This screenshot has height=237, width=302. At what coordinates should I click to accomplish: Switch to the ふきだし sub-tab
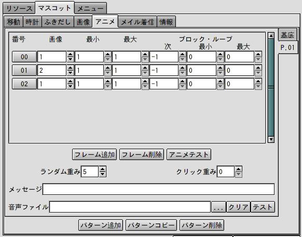(x=58, y=22)
